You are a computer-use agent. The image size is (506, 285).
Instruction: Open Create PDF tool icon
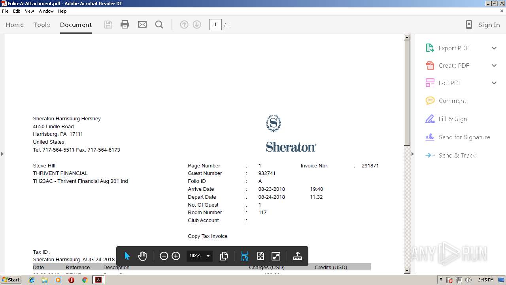(430, 65)
